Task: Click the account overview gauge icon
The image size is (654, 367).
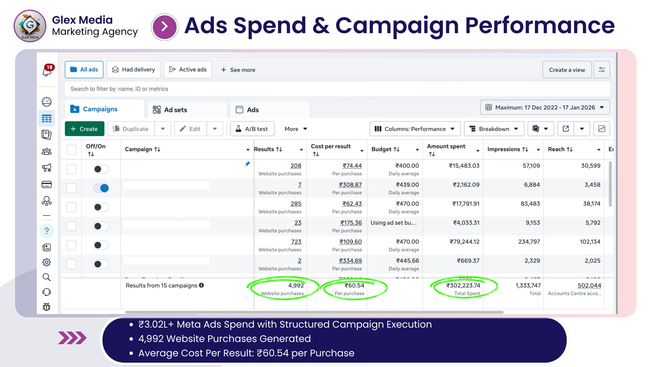Action: point(46,102)
